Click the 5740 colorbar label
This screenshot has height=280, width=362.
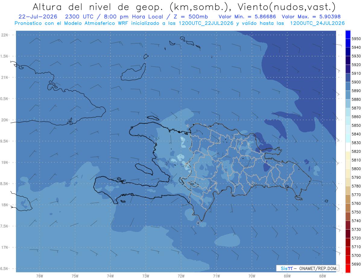356,220
